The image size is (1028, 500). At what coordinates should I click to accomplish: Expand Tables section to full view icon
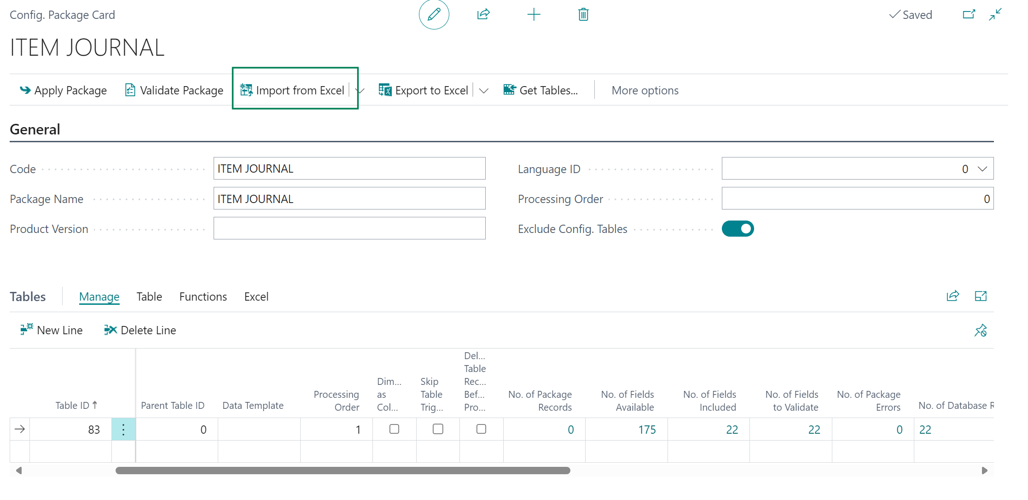coord(981,296)
